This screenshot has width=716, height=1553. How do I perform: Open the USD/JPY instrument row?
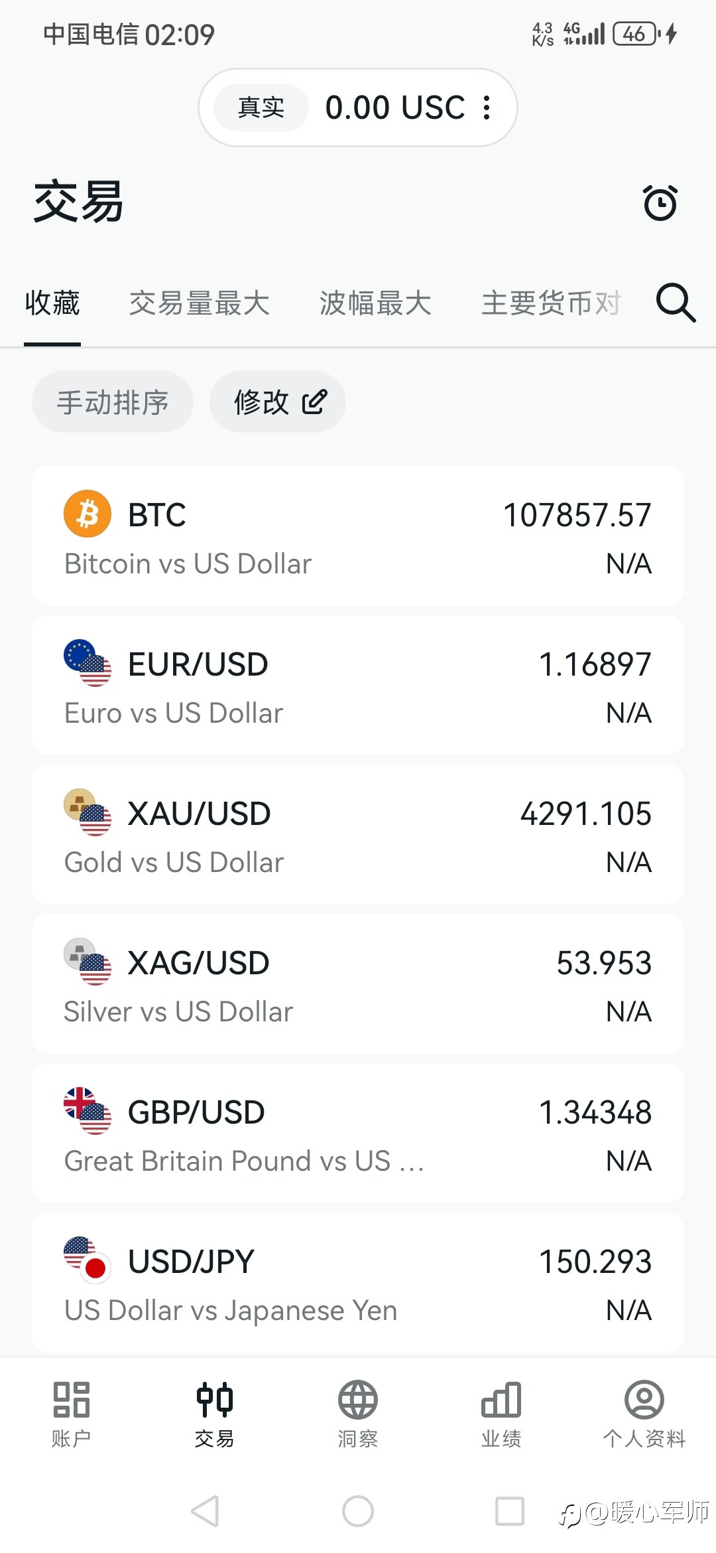point(358,1282)
